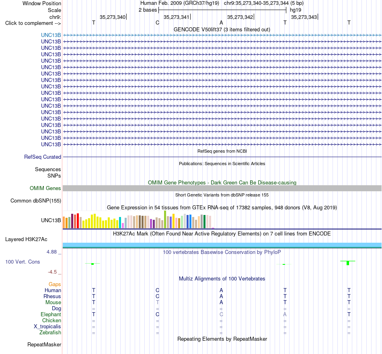Click the '2 bases' scale bar label
The image size is (382, 354).
[148, 10]
